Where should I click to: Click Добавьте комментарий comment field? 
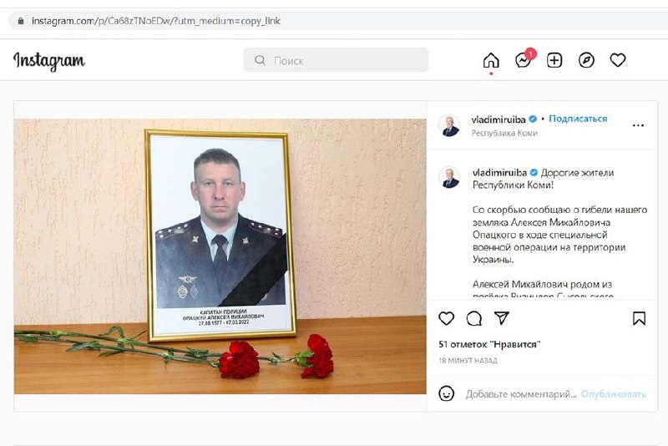(x=520, y=394)
